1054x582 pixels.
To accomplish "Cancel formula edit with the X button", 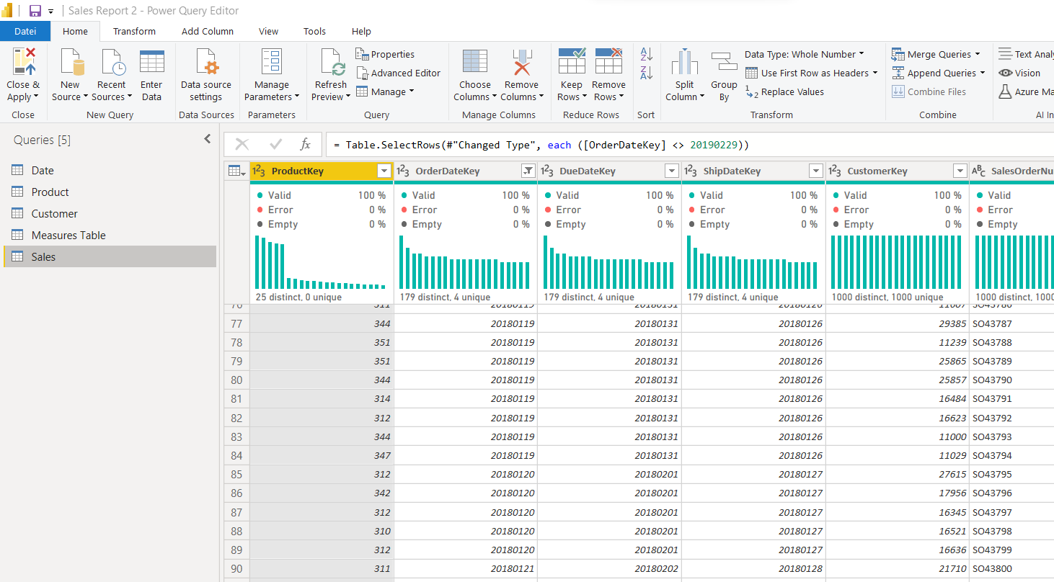I will pos(242,145).
